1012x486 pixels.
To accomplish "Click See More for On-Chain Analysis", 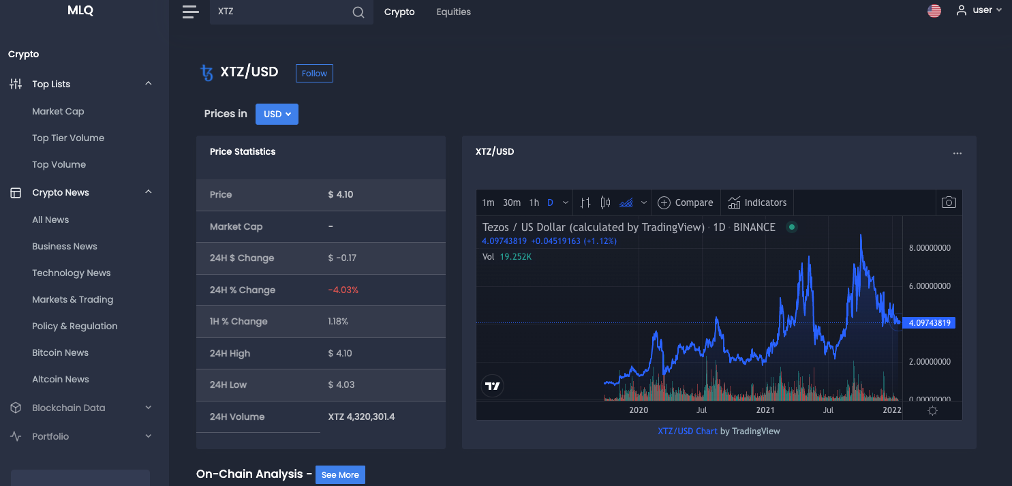I will 340,475.
